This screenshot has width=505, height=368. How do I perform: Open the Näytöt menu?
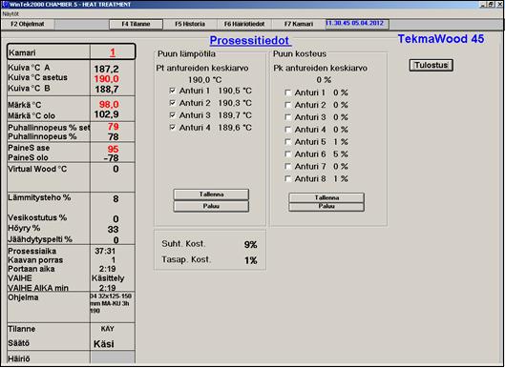pos(11,14)
